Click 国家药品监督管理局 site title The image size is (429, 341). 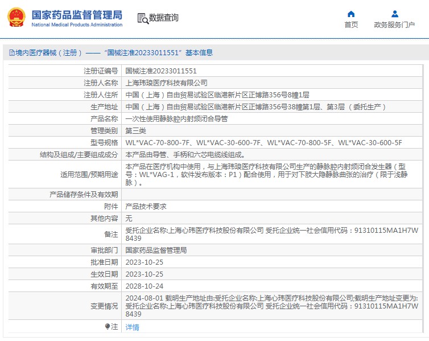(76, 14)
